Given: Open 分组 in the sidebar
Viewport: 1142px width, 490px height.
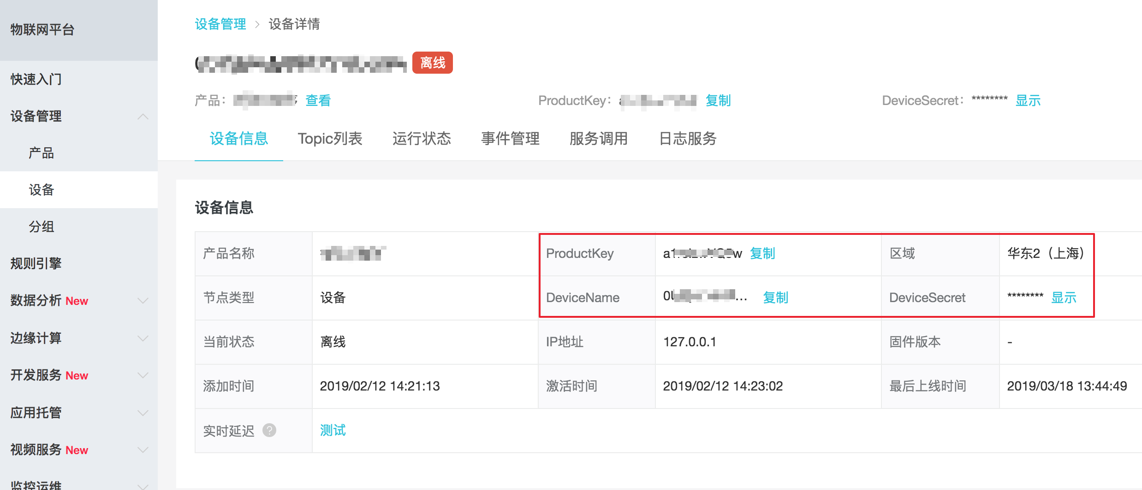Looking at the screenshot, I should 42,227.
